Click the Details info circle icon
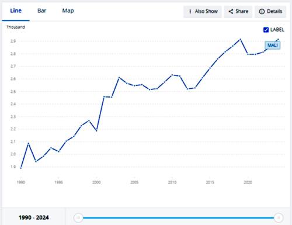This screenshot has width=292, height=225. 262,12
